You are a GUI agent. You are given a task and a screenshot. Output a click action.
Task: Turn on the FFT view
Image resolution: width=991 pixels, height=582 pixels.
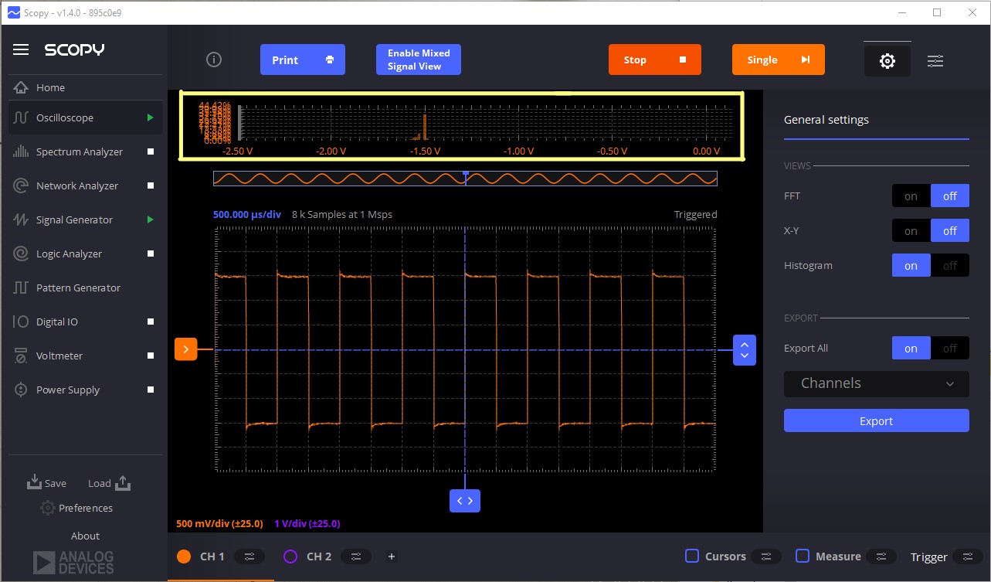pos(911,196)
